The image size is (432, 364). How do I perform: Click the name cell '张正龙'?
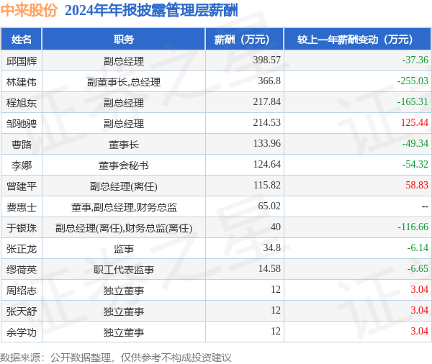tap(21, 249)
